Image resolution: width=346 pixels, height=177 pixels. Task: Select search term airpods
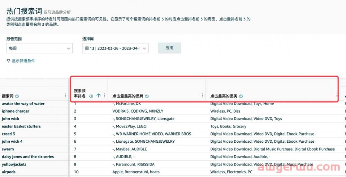(9, 172)
